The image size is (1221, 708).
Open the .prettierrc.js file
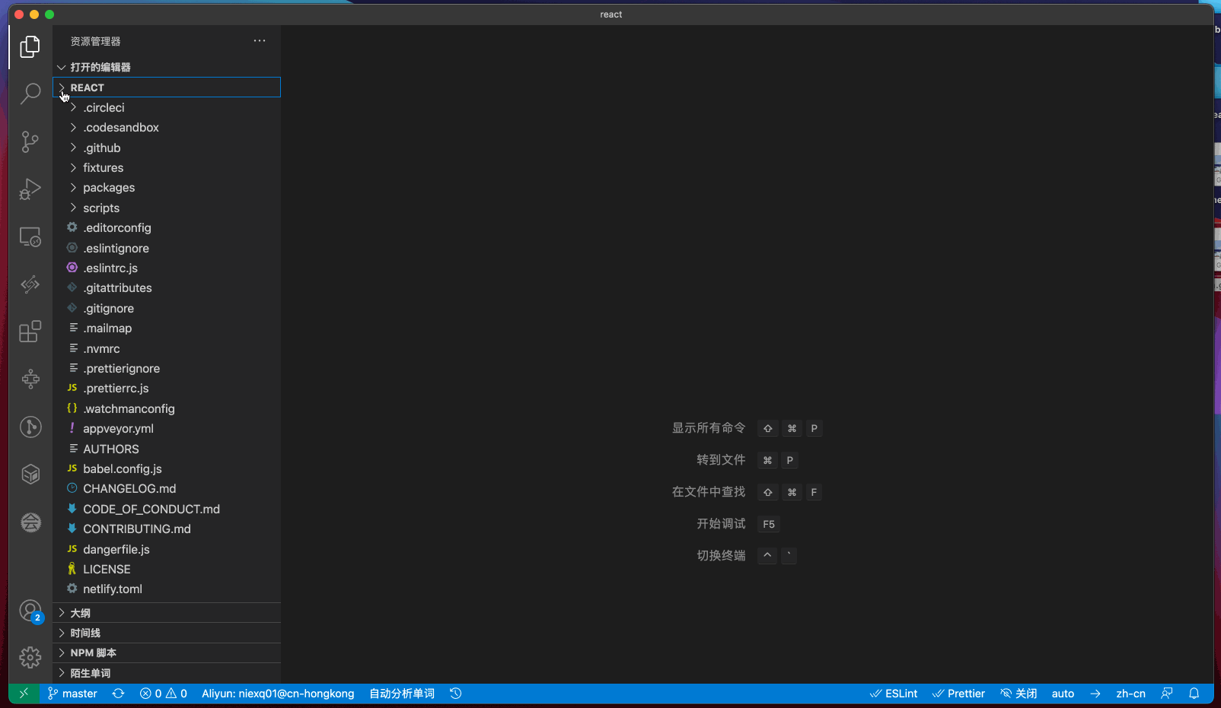coord(167,389)
